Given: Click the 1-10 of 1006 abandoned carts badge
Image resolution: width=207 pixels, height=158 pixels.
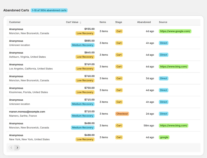Looking at the screenshot, I should pos(49,10).
